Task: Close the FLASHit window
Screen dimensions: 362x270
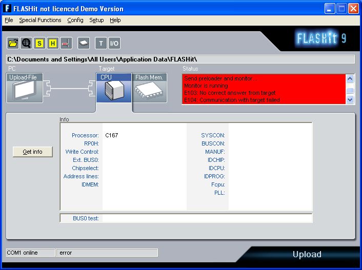Action: (353, 9)
